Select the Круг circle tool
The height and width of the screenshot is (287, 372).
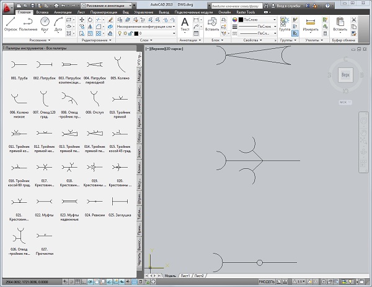pos(45,22)
